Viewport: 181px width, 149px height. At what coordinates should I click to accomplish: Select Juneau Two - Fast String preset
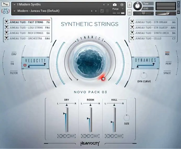(x=30, y=22)
